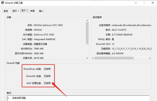Click the 设备 group label

(9, 17)
